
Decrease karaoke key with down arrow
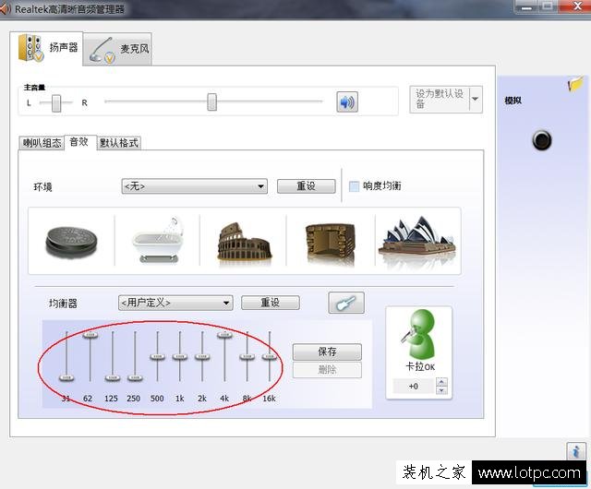coord(441,390)
